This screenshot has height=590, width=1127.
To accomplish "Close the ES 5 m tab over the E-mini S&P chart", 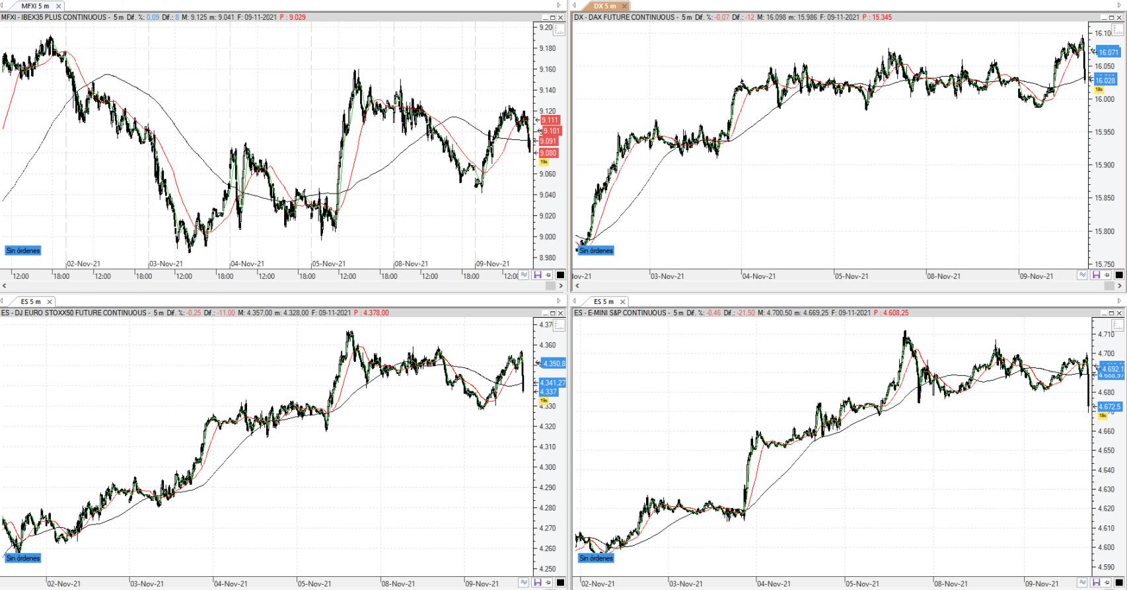I will point(622,301).
